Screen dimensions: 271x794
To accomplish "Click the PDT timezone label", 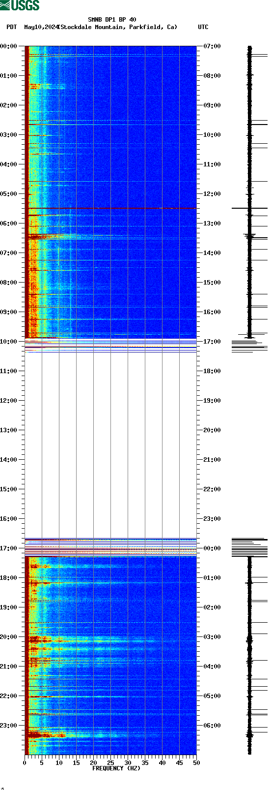I will (11, 27).
